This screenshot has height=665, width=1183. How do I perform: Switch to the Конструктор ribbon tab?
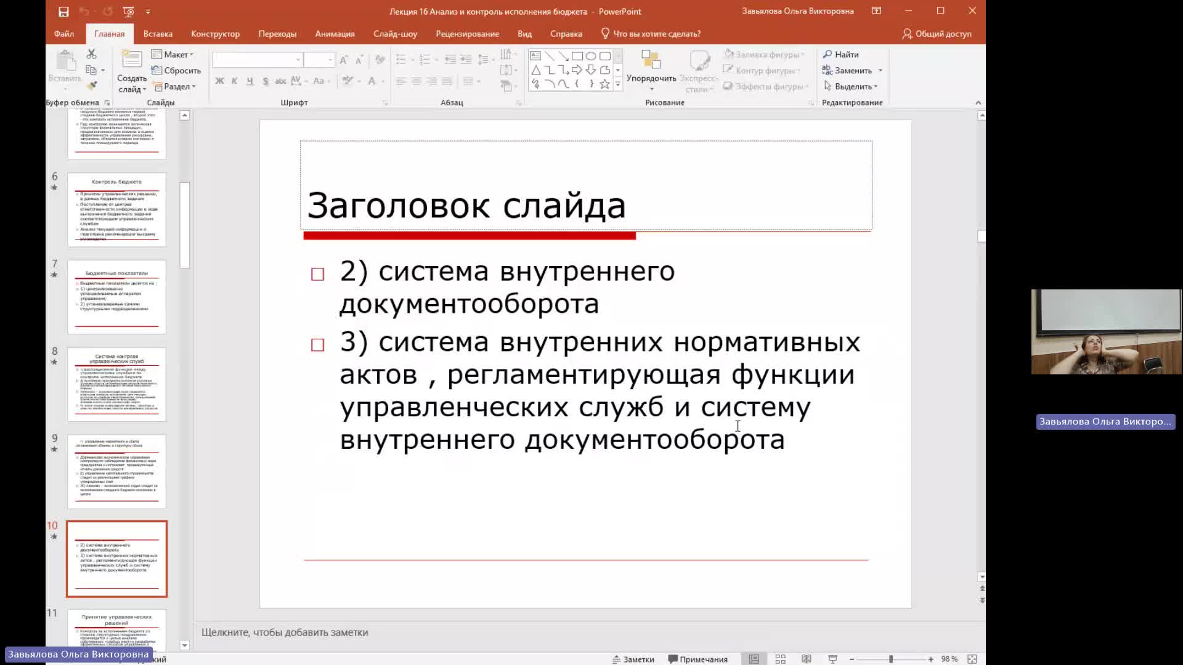click(x=215, y=34)
